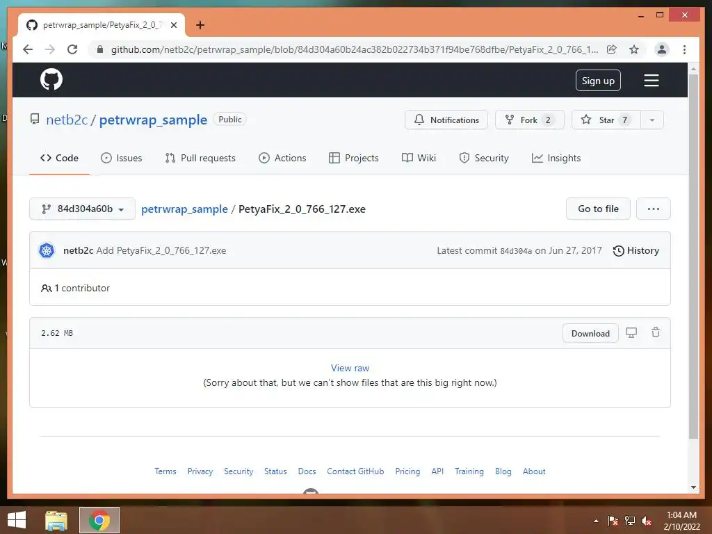This screenshot has height=534, width=712.
Task: Click the open with GitHub Desktop icon
Action: point(631,333)
